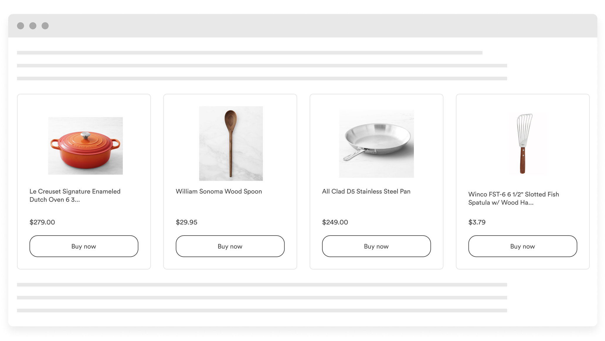This screenshot has width=605, height=341.
Task: Click the Le Creuset Dutch Oven product image
Action: 85,146
